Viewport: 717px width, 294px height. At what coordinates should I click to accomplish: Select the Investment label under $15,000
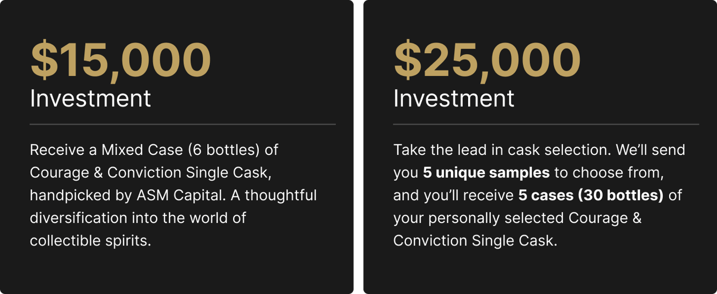[x=91, y=99]
